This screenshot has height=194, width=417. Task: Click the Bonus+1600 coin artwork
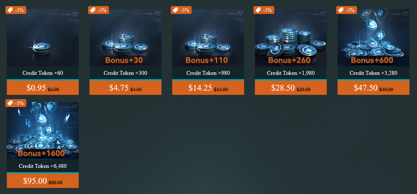(x=43, y=131)
